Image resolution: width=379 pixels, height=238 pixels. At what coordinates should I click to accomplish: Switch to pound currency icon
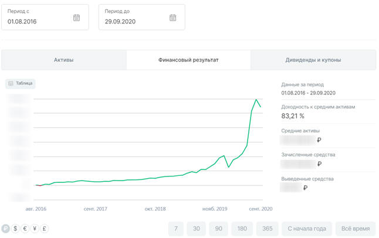coord(44,229)
